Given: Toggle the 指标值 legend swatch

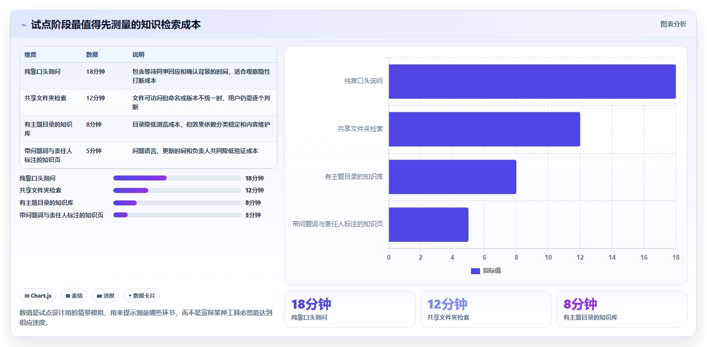Looking at the screenshot, I should click(x=475, y=271).
